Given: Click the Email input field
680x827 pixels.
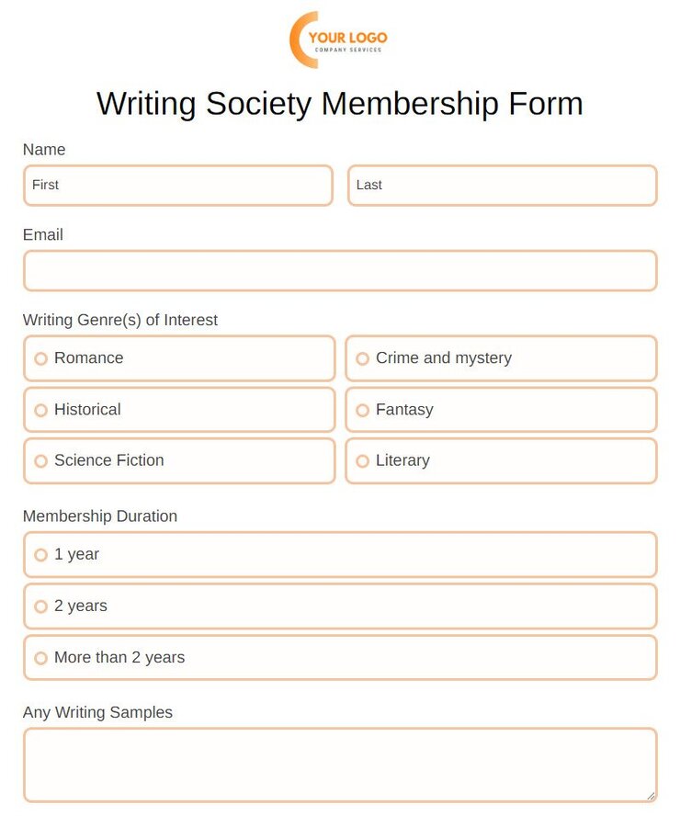Looking at the screenshot, I should click(340, 270).
